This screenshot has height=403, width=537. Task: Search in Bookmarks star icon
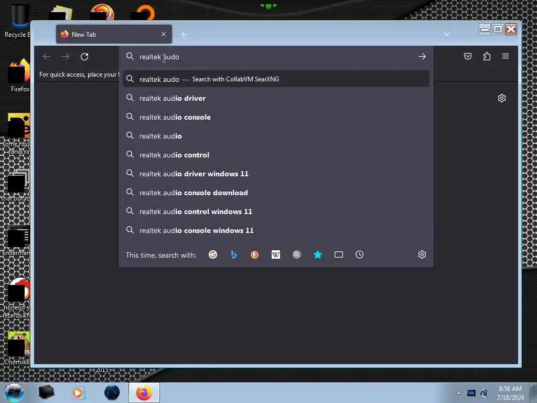tap(318, 254)
